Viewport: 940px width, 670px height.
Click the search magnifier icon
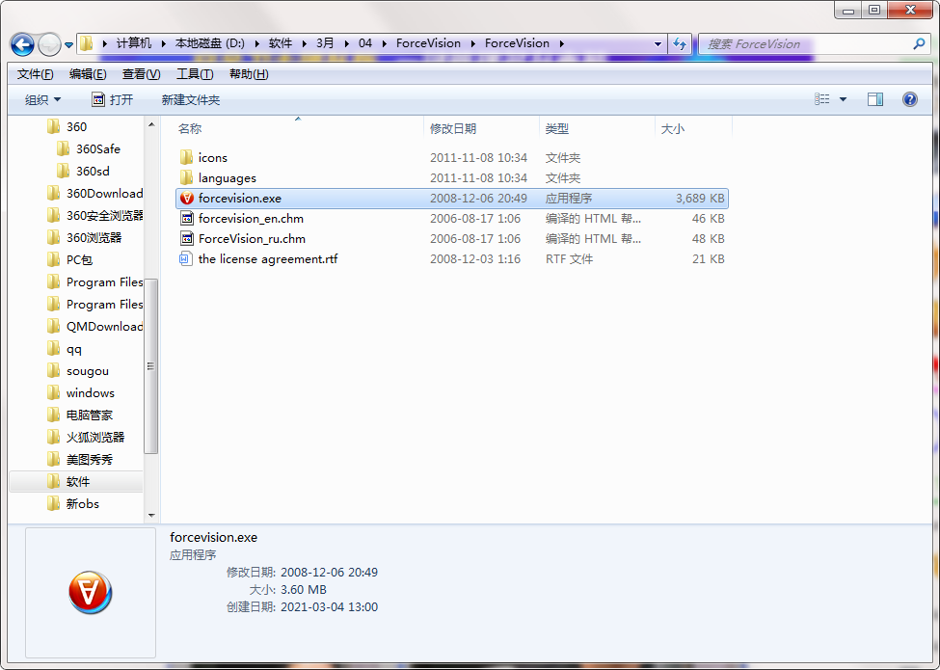pos(919,43)
